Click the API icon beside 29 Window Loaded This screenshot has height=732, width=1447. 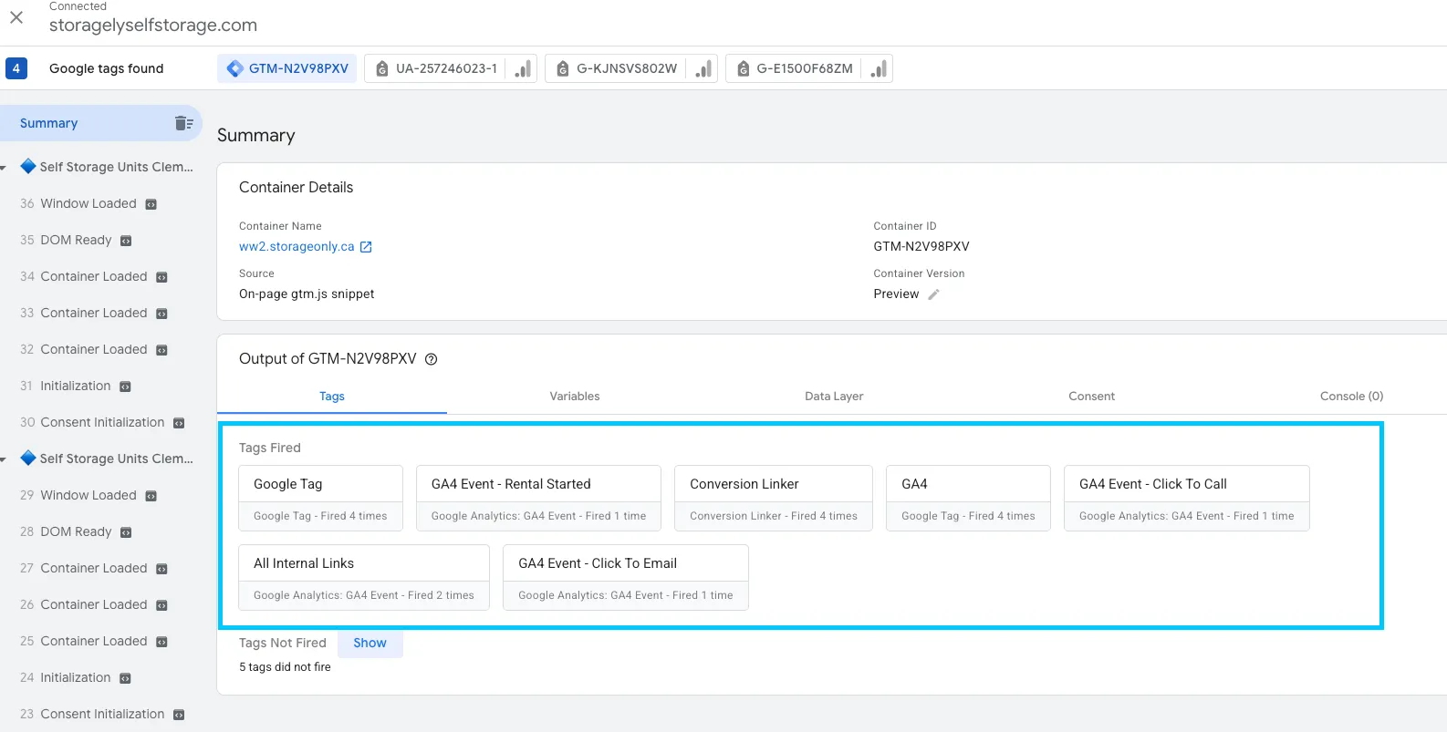(x=151, y=496)
